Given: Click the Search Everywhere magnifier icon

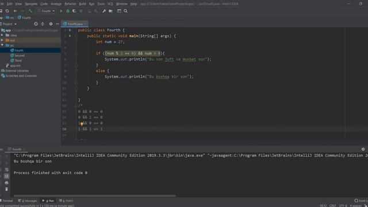Looking at the screenshot, I should pos(125,11).
